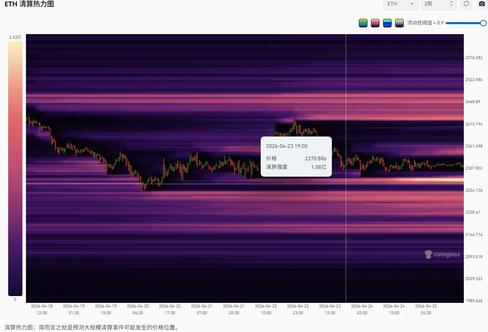Click the 2468.89 price axis label

coord(473,102)
